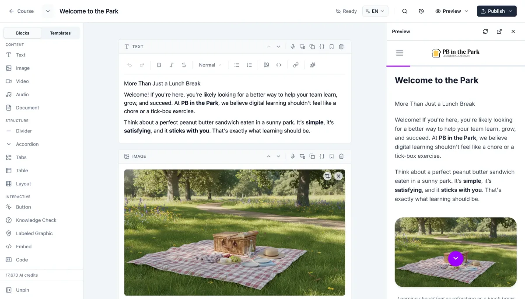
Task: Delete the Text block with the trash icon
Action: [x=341, y=46]
